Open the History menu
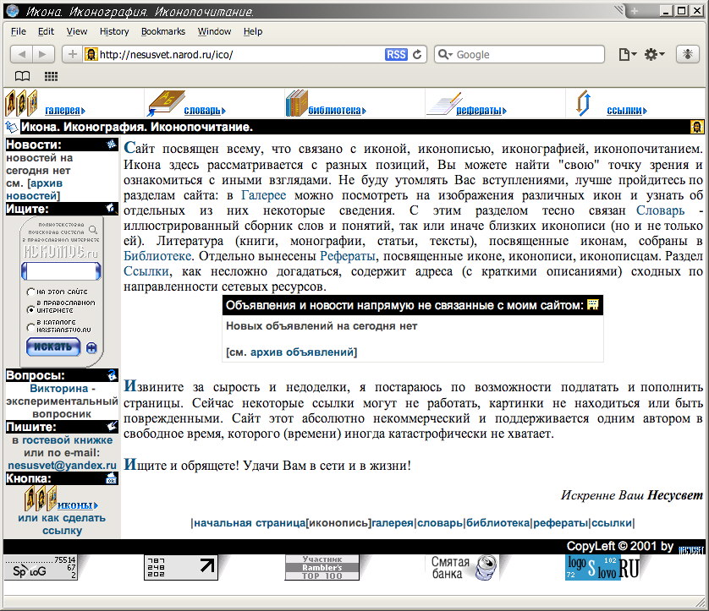 [114, 31]
